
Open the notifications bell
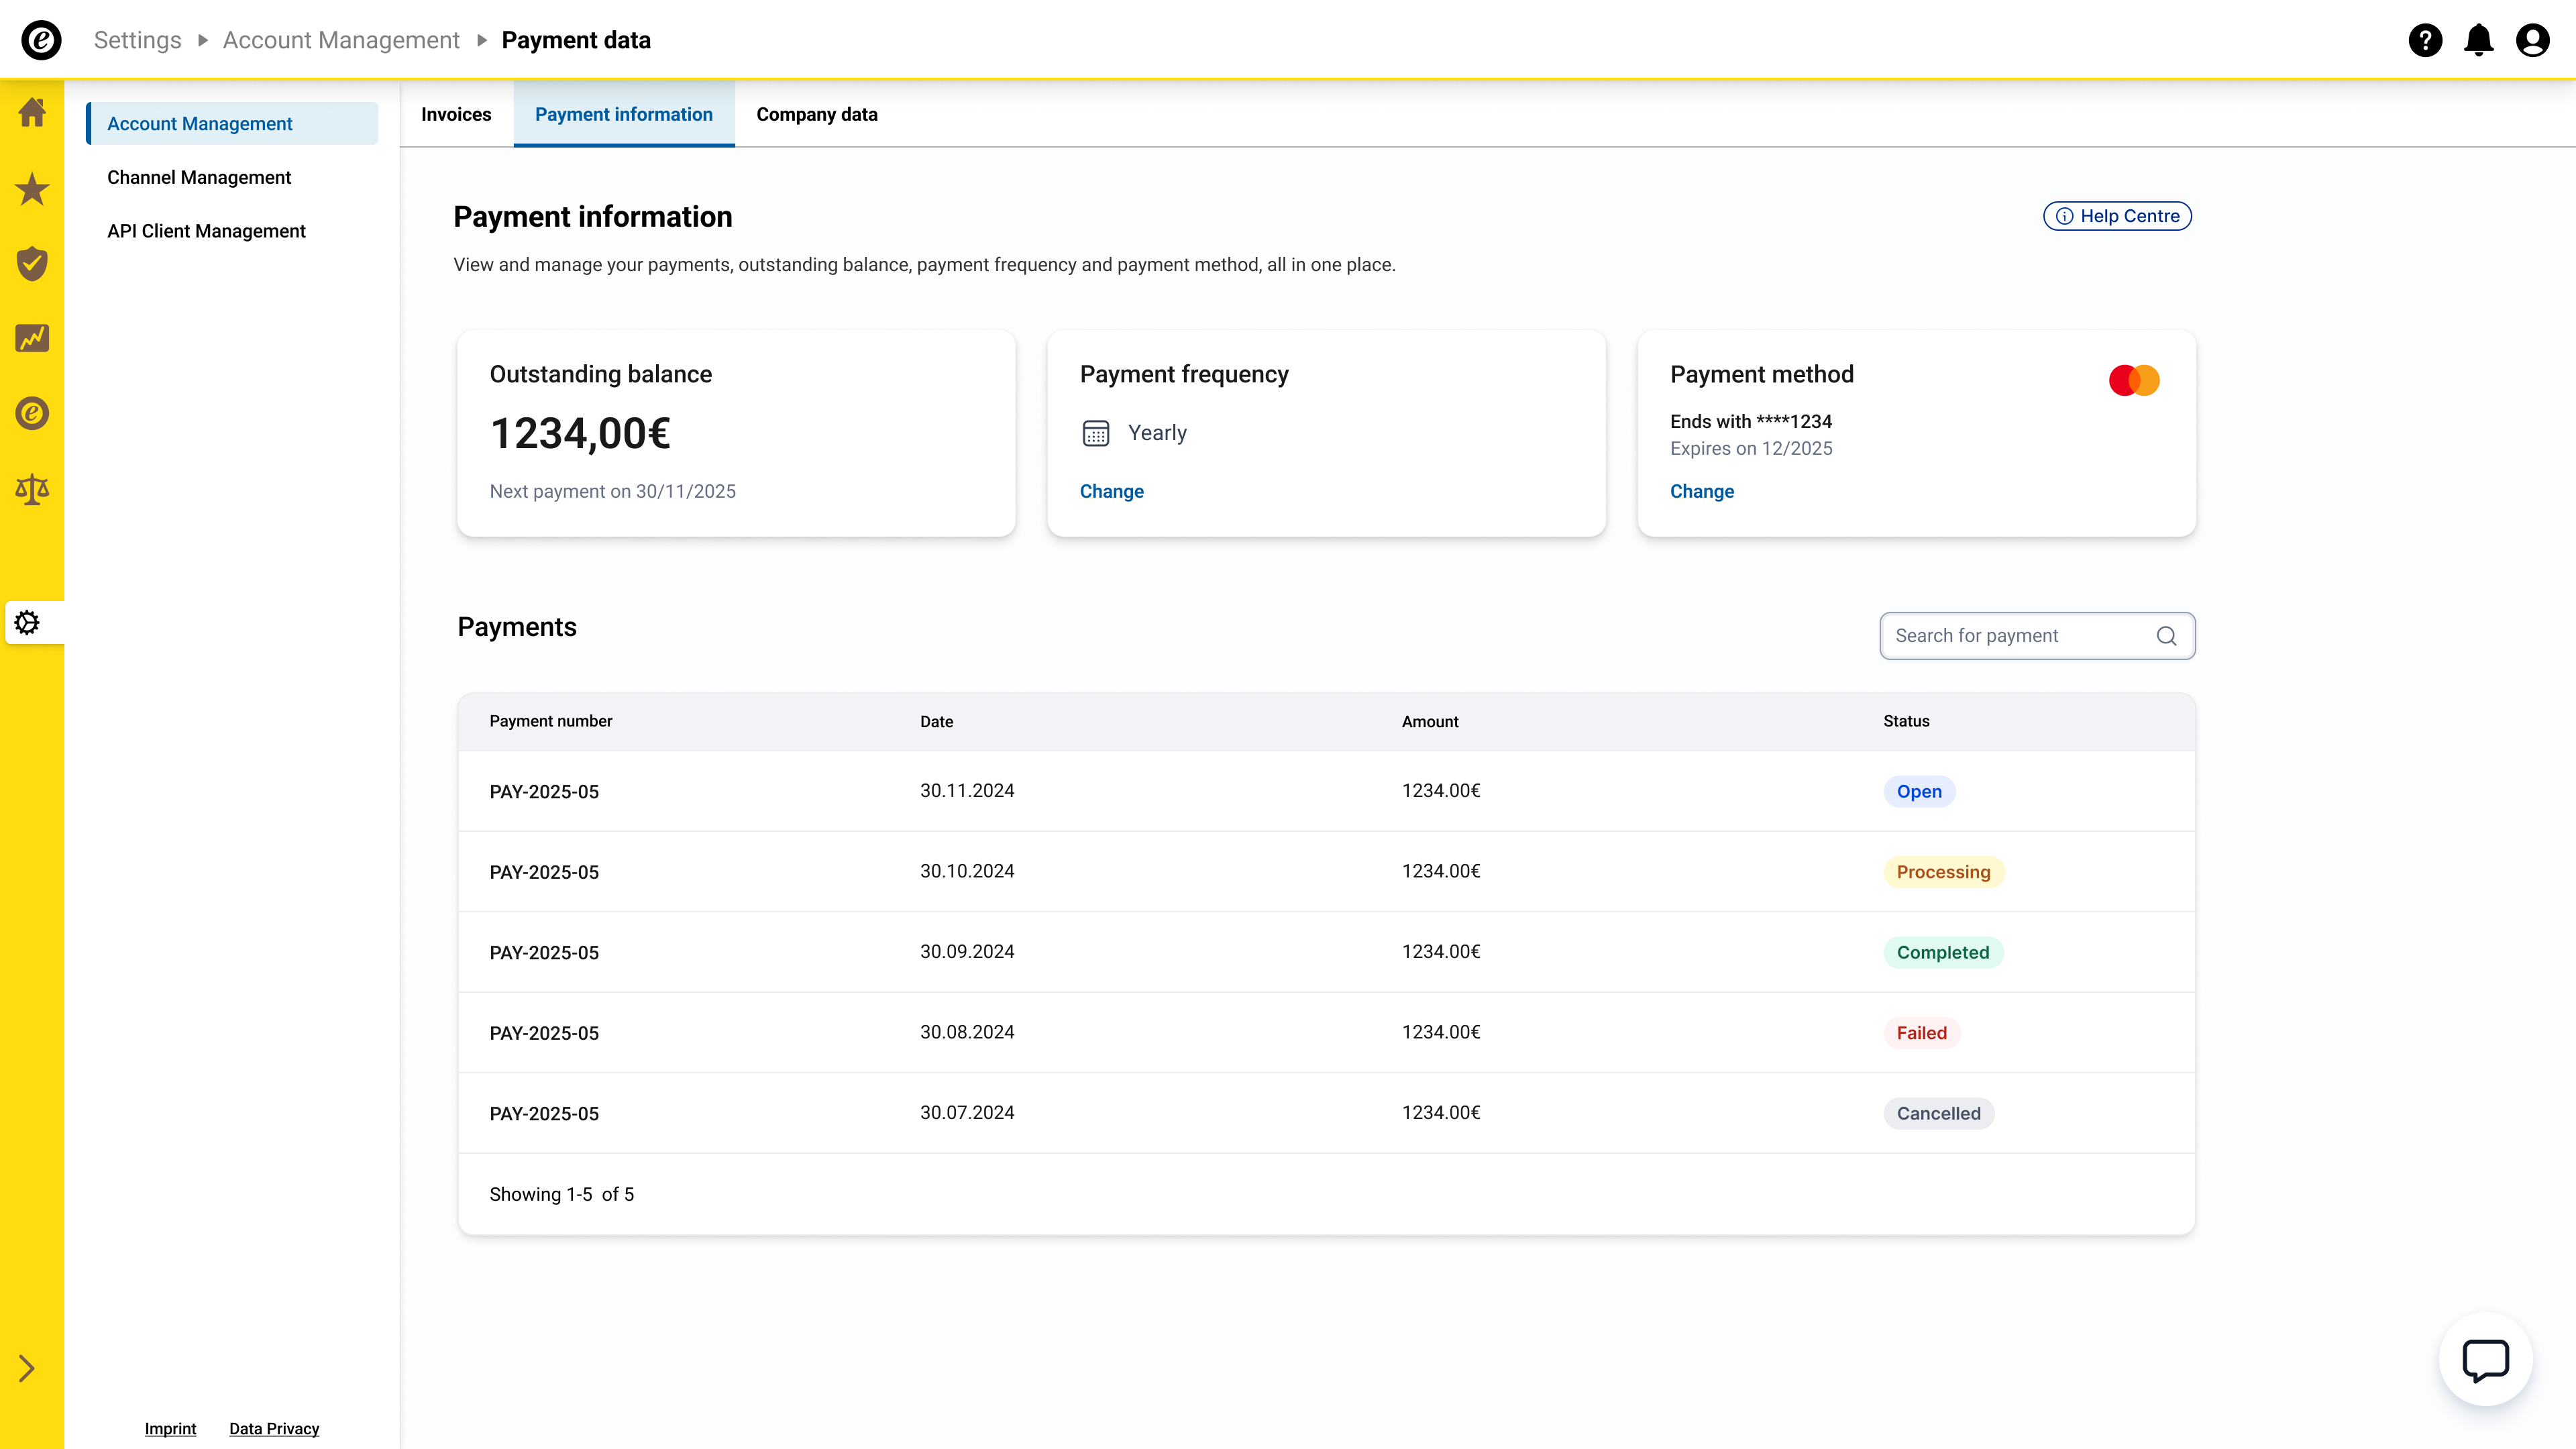point(2479,40)
